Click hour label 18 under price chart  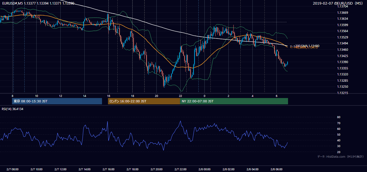(x=132, y=96)
